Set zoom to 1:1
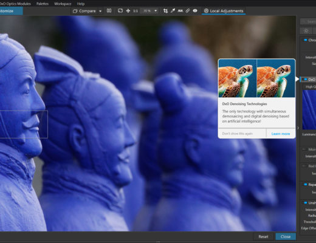 click(x=136, y=11)
